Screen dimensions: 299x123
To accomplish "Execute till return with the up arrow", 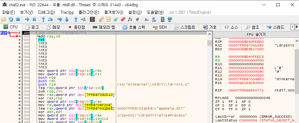I will [76, 19].
